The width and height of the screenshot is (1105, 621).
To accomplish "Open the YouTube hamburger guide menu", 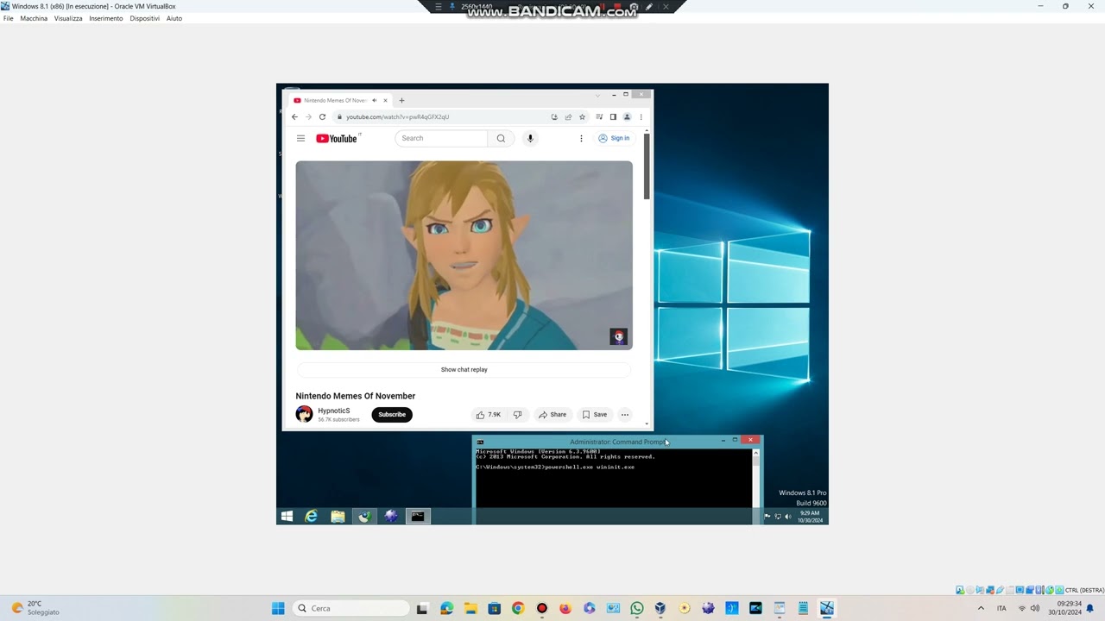I will pyautogui.click(x=300, y=138).
